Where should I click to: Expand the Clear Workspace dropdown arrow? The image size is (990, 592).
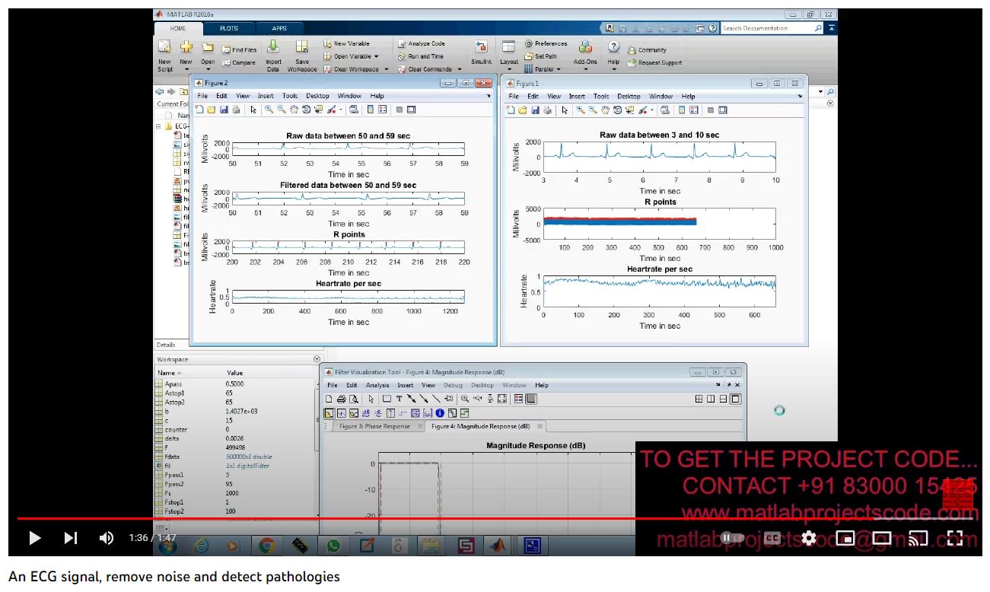pos(386,69)
